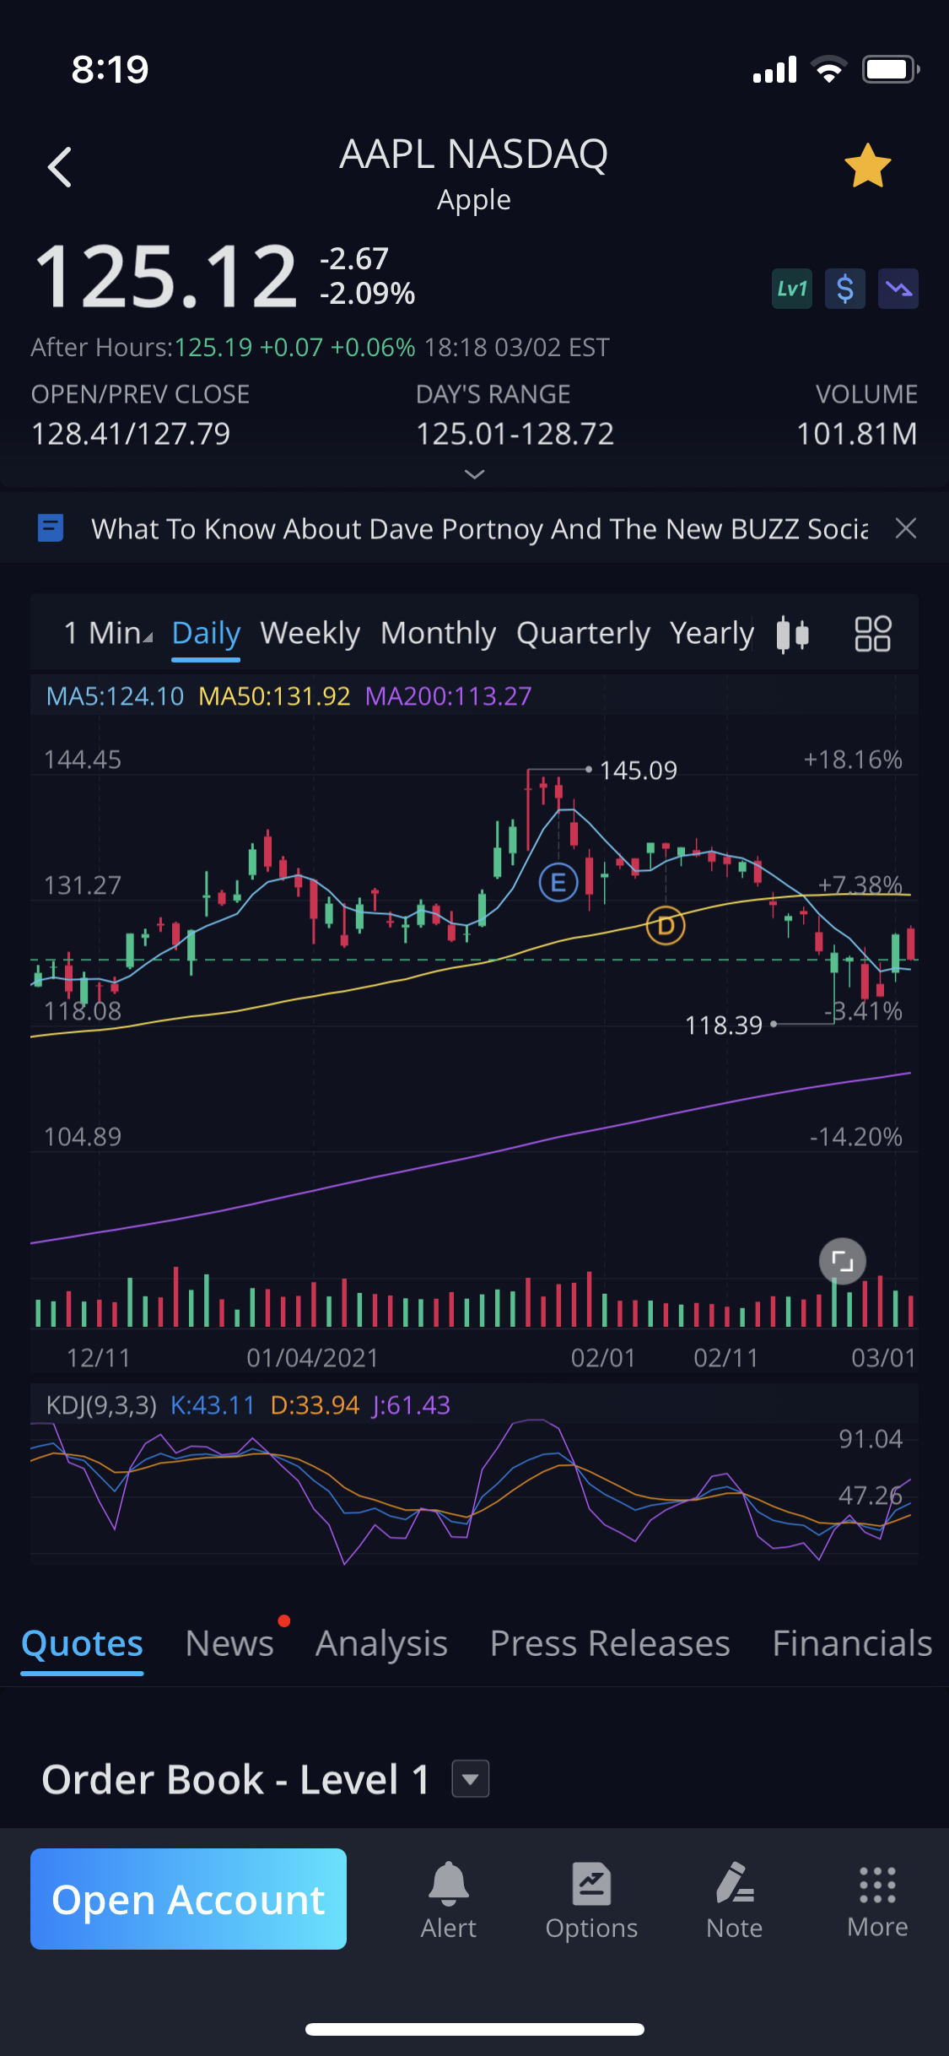949x2056 pixels.
Task: Switch chart to Monthly timeframe
Action: click(438, 633)
